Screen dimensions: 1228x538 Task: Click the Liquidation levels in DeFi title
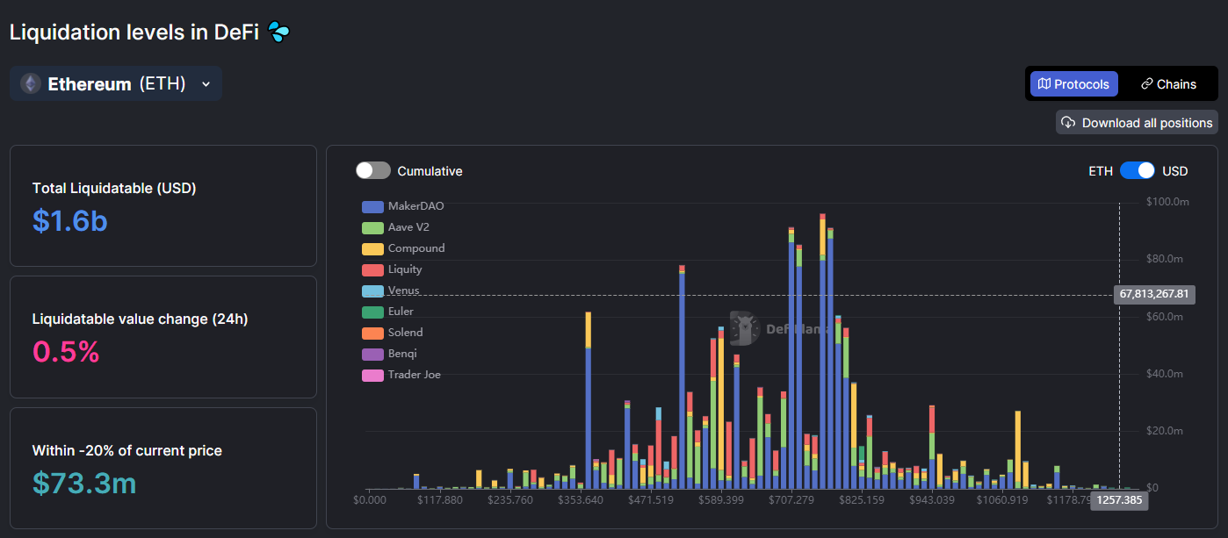tap(134, 32)
